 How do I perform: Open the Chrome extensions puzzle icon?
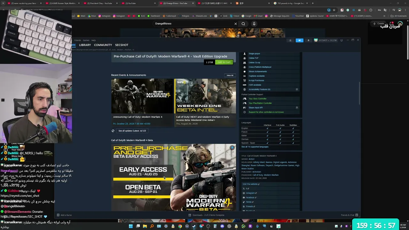click(x=371, y=10)
